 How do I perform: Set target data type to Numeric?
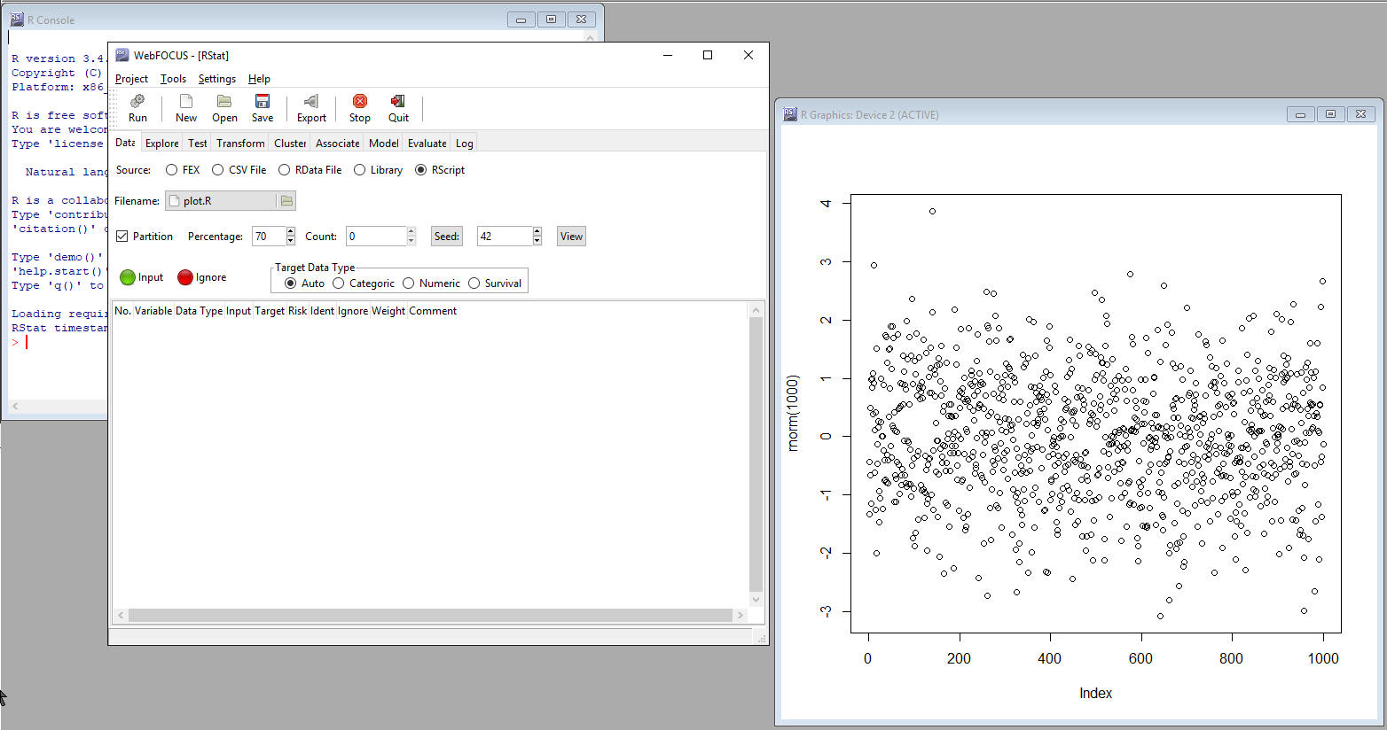pos(408,283)
